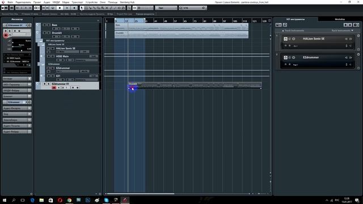Screen dimensions: 363x204
Task: Toggle the red Record Enable in Inspector
Action: (x=6, y=35)
